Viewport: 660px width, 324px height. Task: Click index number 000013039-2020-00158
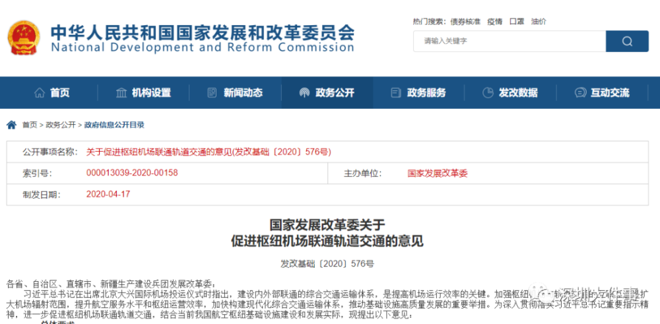[x=132, y=172]
